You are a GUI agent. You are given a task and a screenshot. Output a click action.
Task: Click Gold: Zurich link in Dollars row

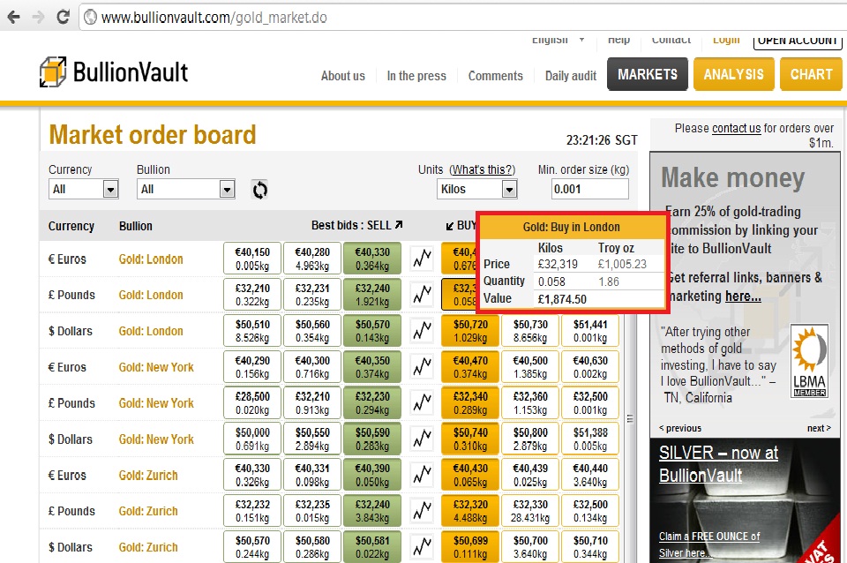(148, 547)
